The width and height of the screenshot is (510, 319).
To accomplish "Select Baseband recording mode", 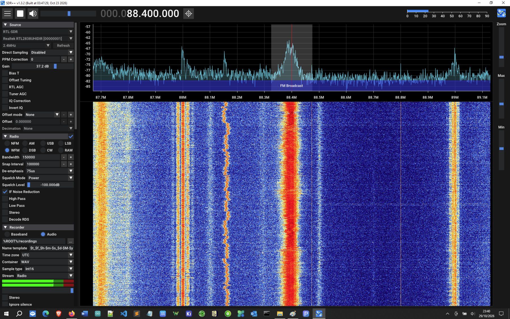I will click(7, 234).
